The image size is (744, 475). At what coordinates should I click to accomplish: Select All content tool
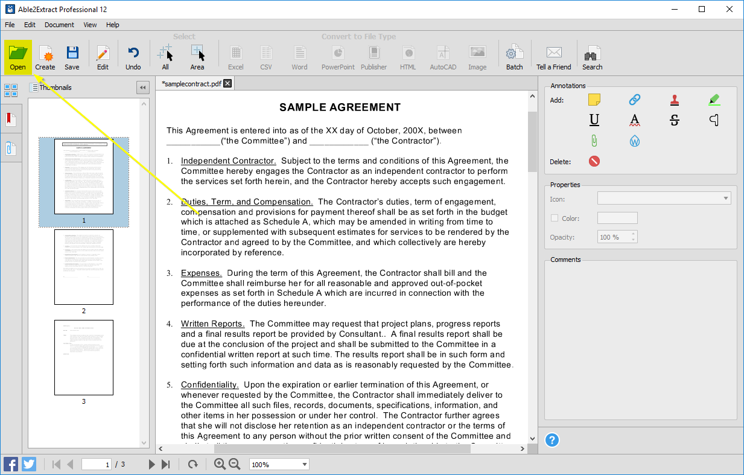coord(165,57)
